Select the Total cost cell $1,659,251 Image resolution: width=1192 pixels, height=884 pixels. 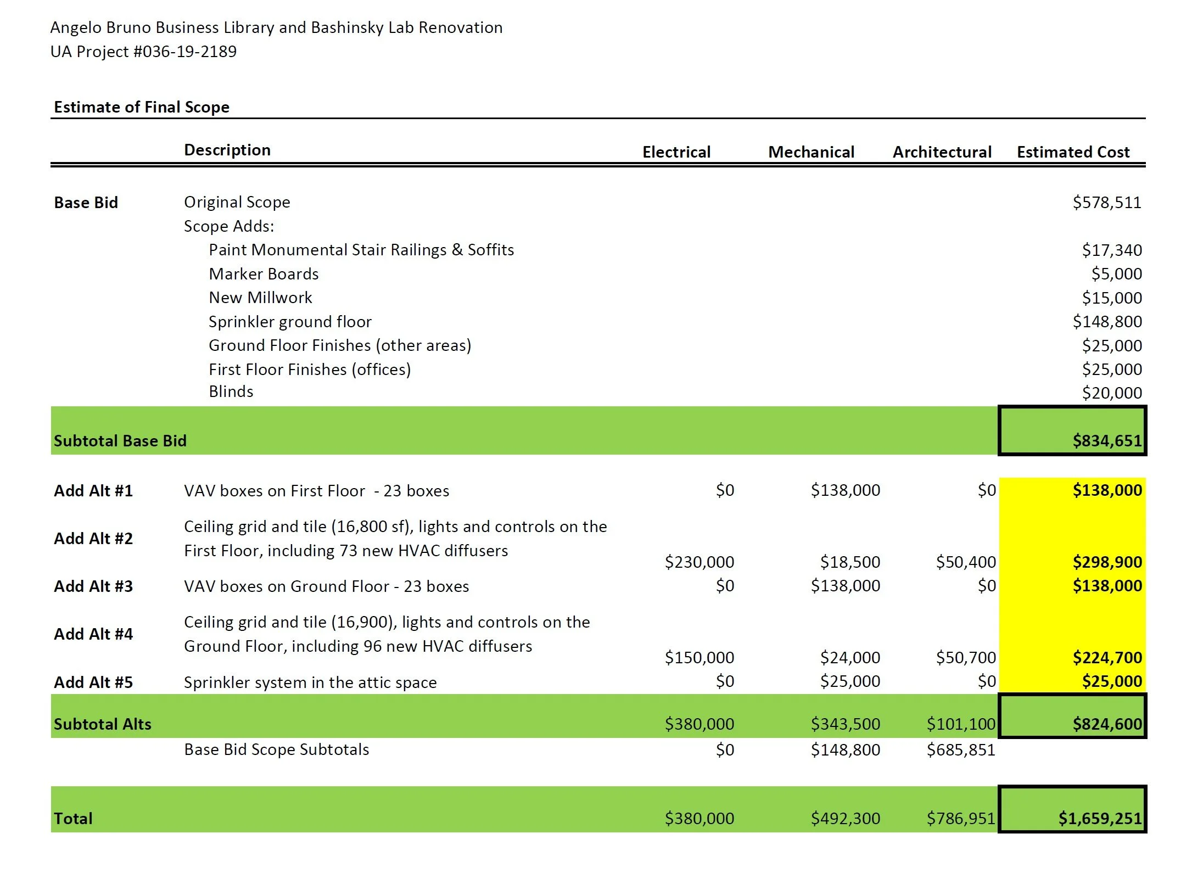pos(1100,818)
